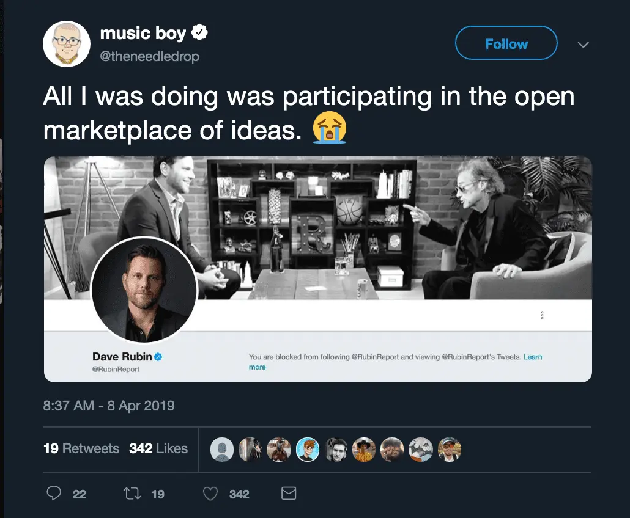
Task: Open the tweet options chevron dropdown
Action: pyautogui.click(x=583, y=45)
